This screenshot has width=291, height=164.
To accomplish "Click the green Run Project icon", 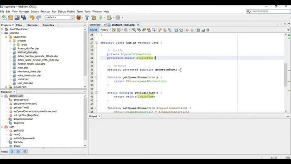I will click(x=101, y=17).
